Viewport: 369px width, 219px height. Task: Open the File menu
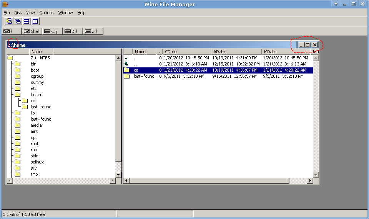tap(7, 13)
